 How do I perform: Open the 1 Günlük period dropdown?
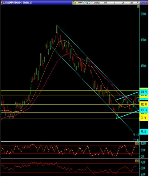tap(97, 2)
